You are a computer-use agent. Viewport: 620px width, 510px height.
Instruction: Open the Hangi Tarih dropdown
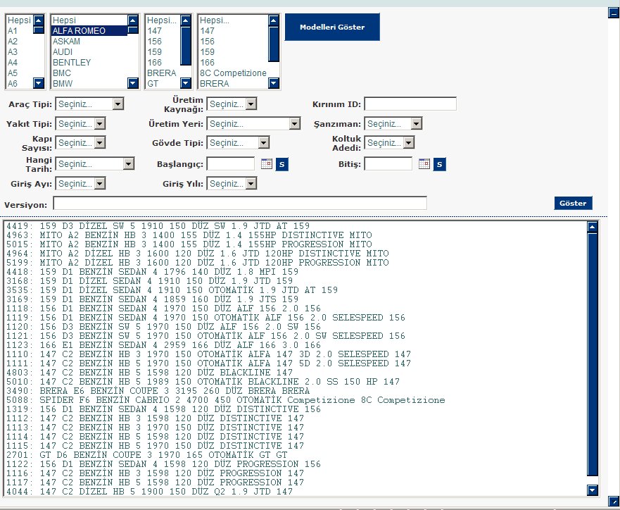coord(95,164)
